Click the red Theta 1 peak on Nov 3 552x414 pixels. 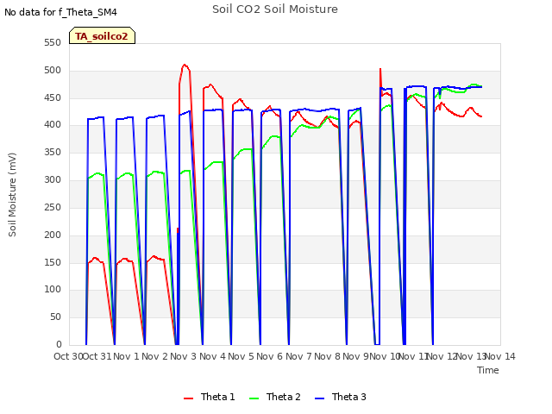tap(185, 66)
